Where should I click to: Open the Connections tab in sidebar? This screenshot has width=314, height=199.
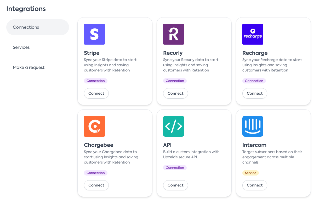(38, 27)
